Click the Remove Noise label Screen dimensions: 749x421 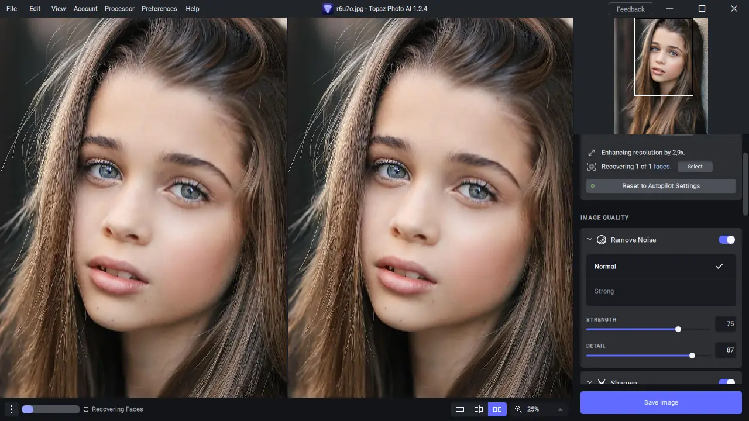pos(633,240)
